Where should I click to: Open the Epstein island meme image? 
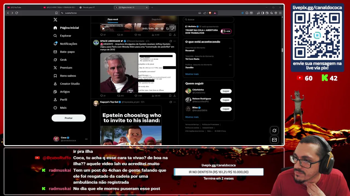[131, 125]
